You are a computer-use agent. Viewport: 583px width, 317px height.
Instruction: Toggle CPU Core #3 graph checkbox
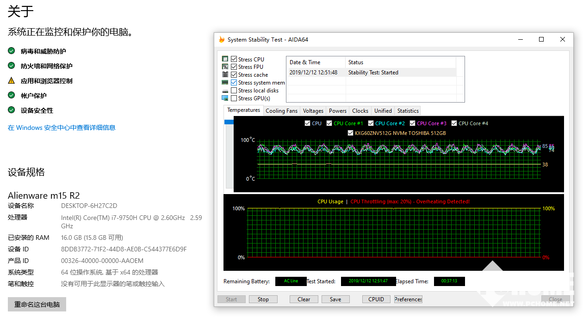click(413, 123)
